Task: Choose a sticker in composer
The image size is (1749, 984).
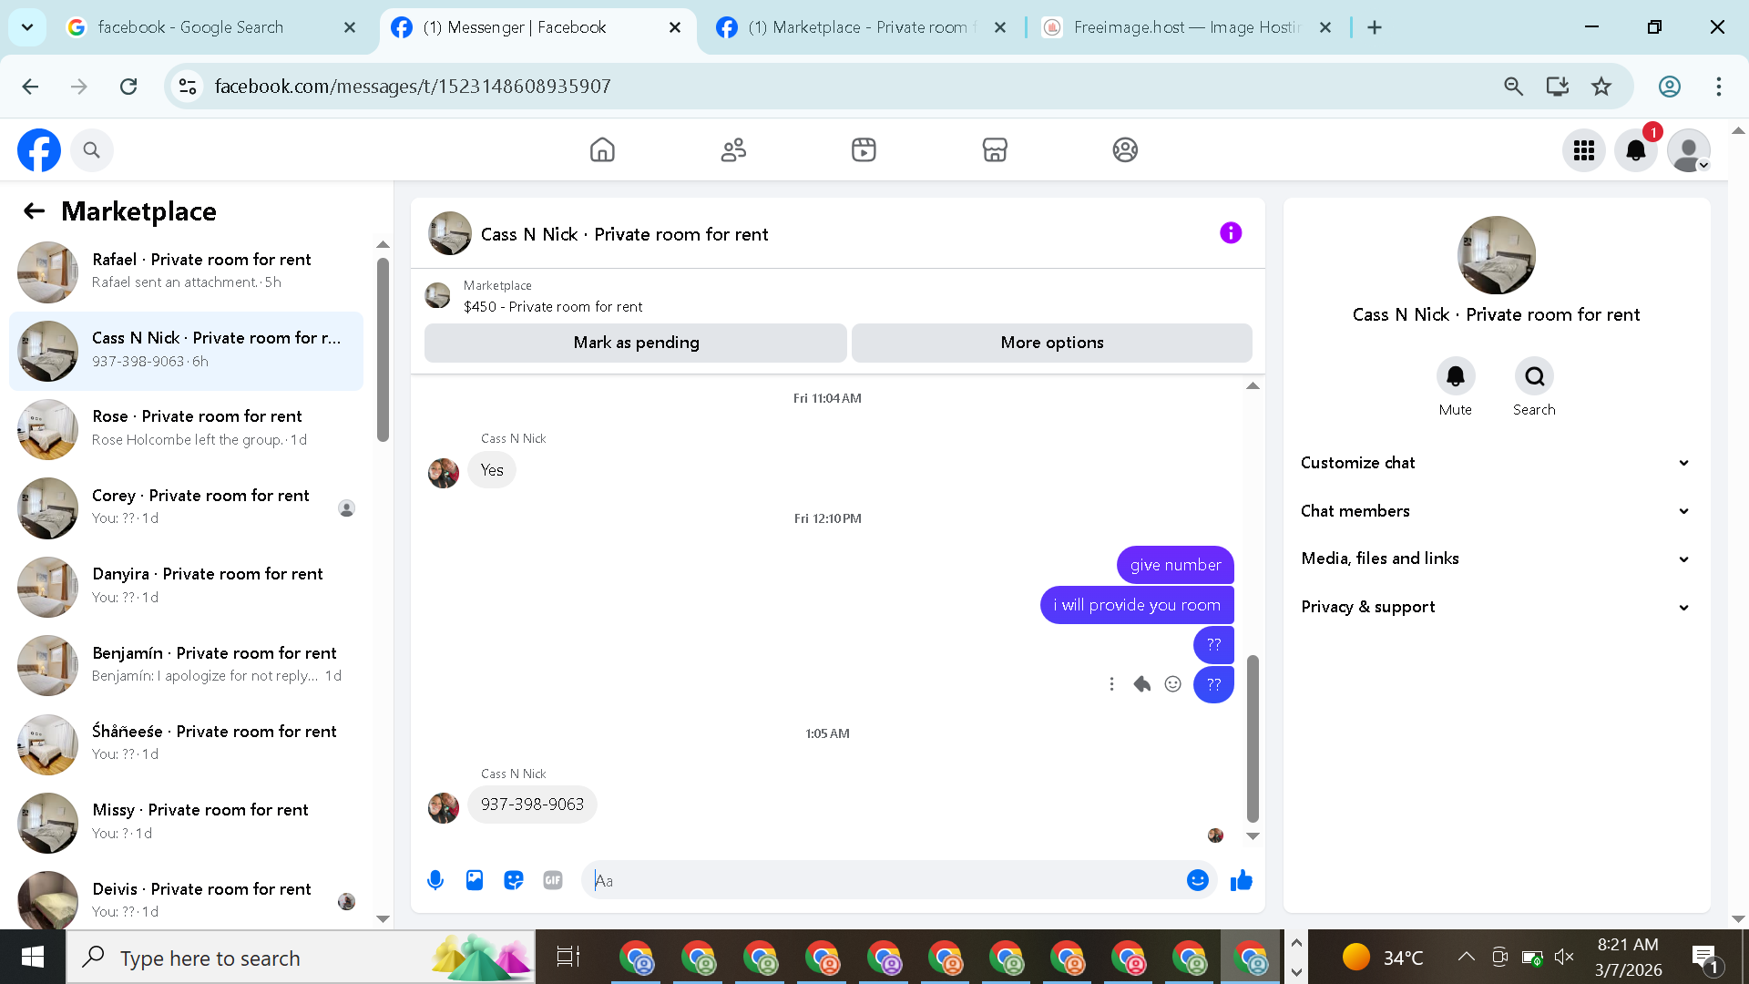Action: coord(514,880)
